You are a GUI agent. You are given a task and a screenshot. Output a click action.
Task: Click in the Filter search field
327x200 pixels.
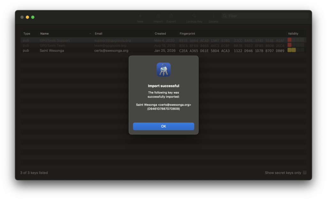(267, 16)
